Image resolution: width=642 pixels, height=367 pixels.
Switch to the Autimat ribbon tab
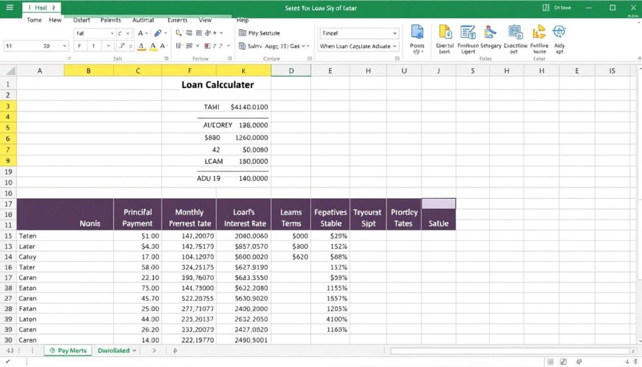click(143, 19)
